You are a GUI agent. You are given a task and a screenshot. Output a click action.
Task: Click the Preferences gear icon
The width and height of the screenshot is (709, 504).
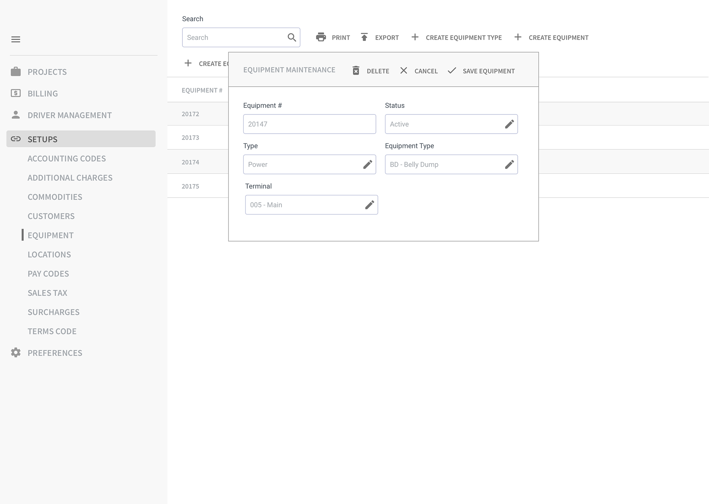pos(16,353)
